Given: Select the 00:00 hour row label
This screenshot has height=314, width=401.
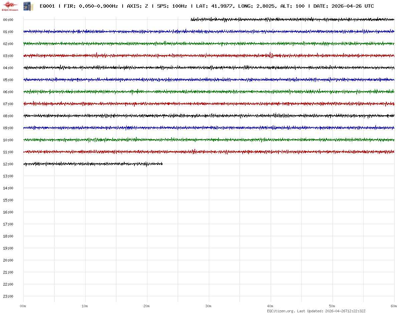Looking at the screenshot, I should click(x=8, y=20).
